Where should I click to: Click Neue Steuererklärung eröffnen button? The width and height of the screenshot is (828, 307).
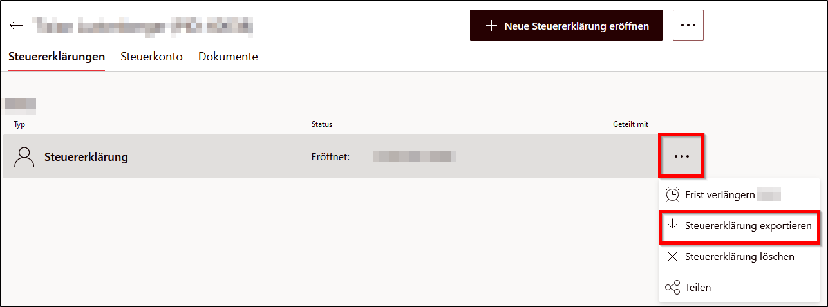tap(566, 25)
